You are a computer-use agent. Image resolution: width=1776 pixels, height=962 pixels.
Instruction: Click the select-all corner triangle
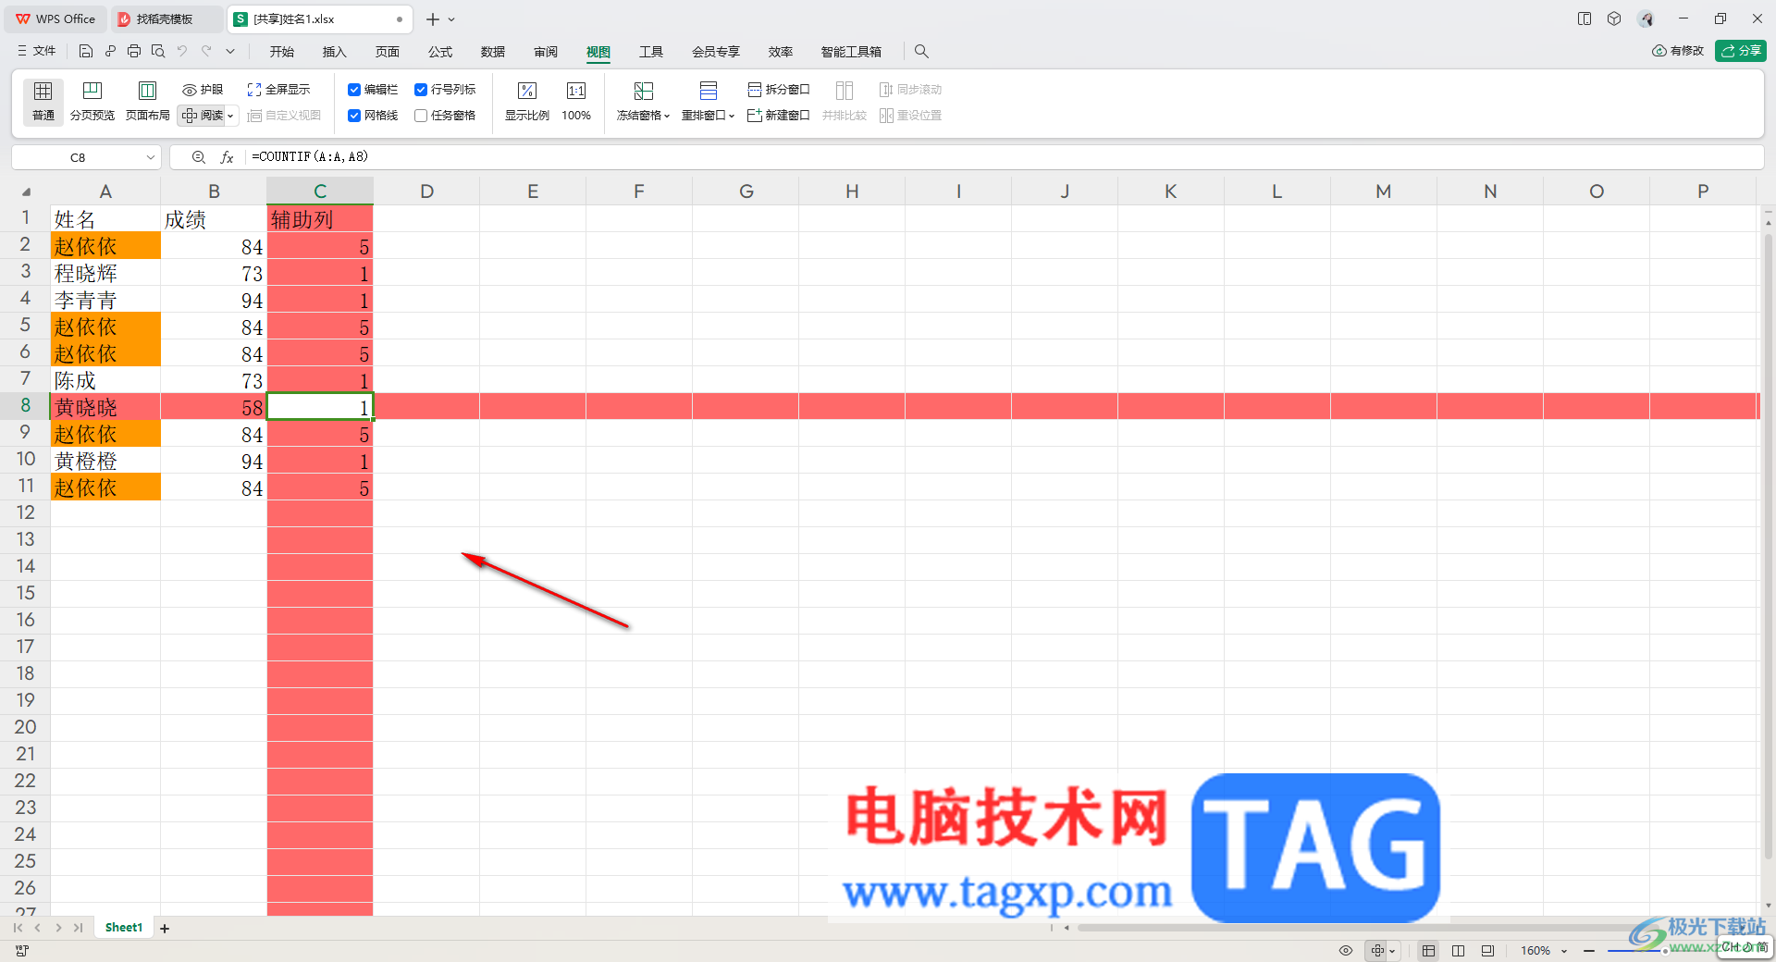[x=26, y=192]
